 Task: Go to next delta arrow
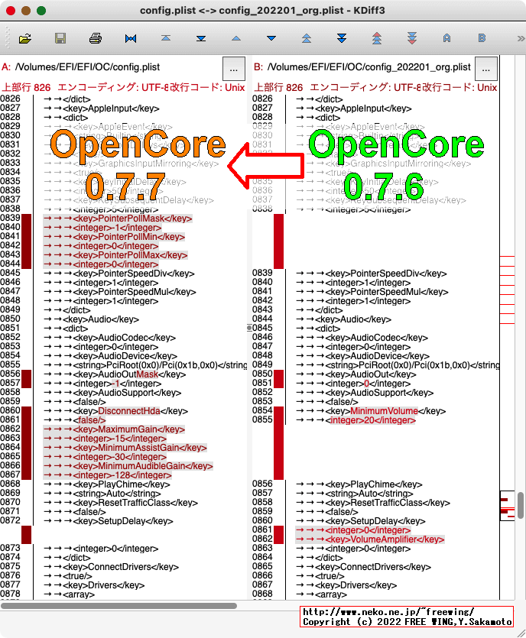point(271,39)
